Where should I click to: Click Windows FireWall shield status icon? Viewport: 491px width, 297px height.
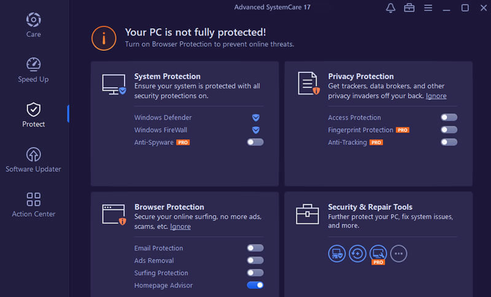[256, 130]
